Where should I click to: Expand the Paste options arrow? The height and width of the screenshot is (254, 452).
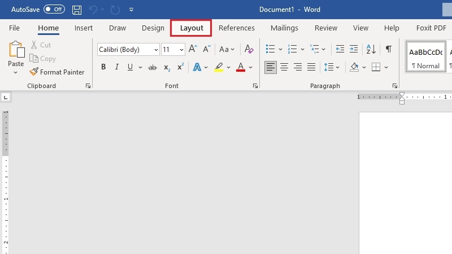click(x=16, y=73)
